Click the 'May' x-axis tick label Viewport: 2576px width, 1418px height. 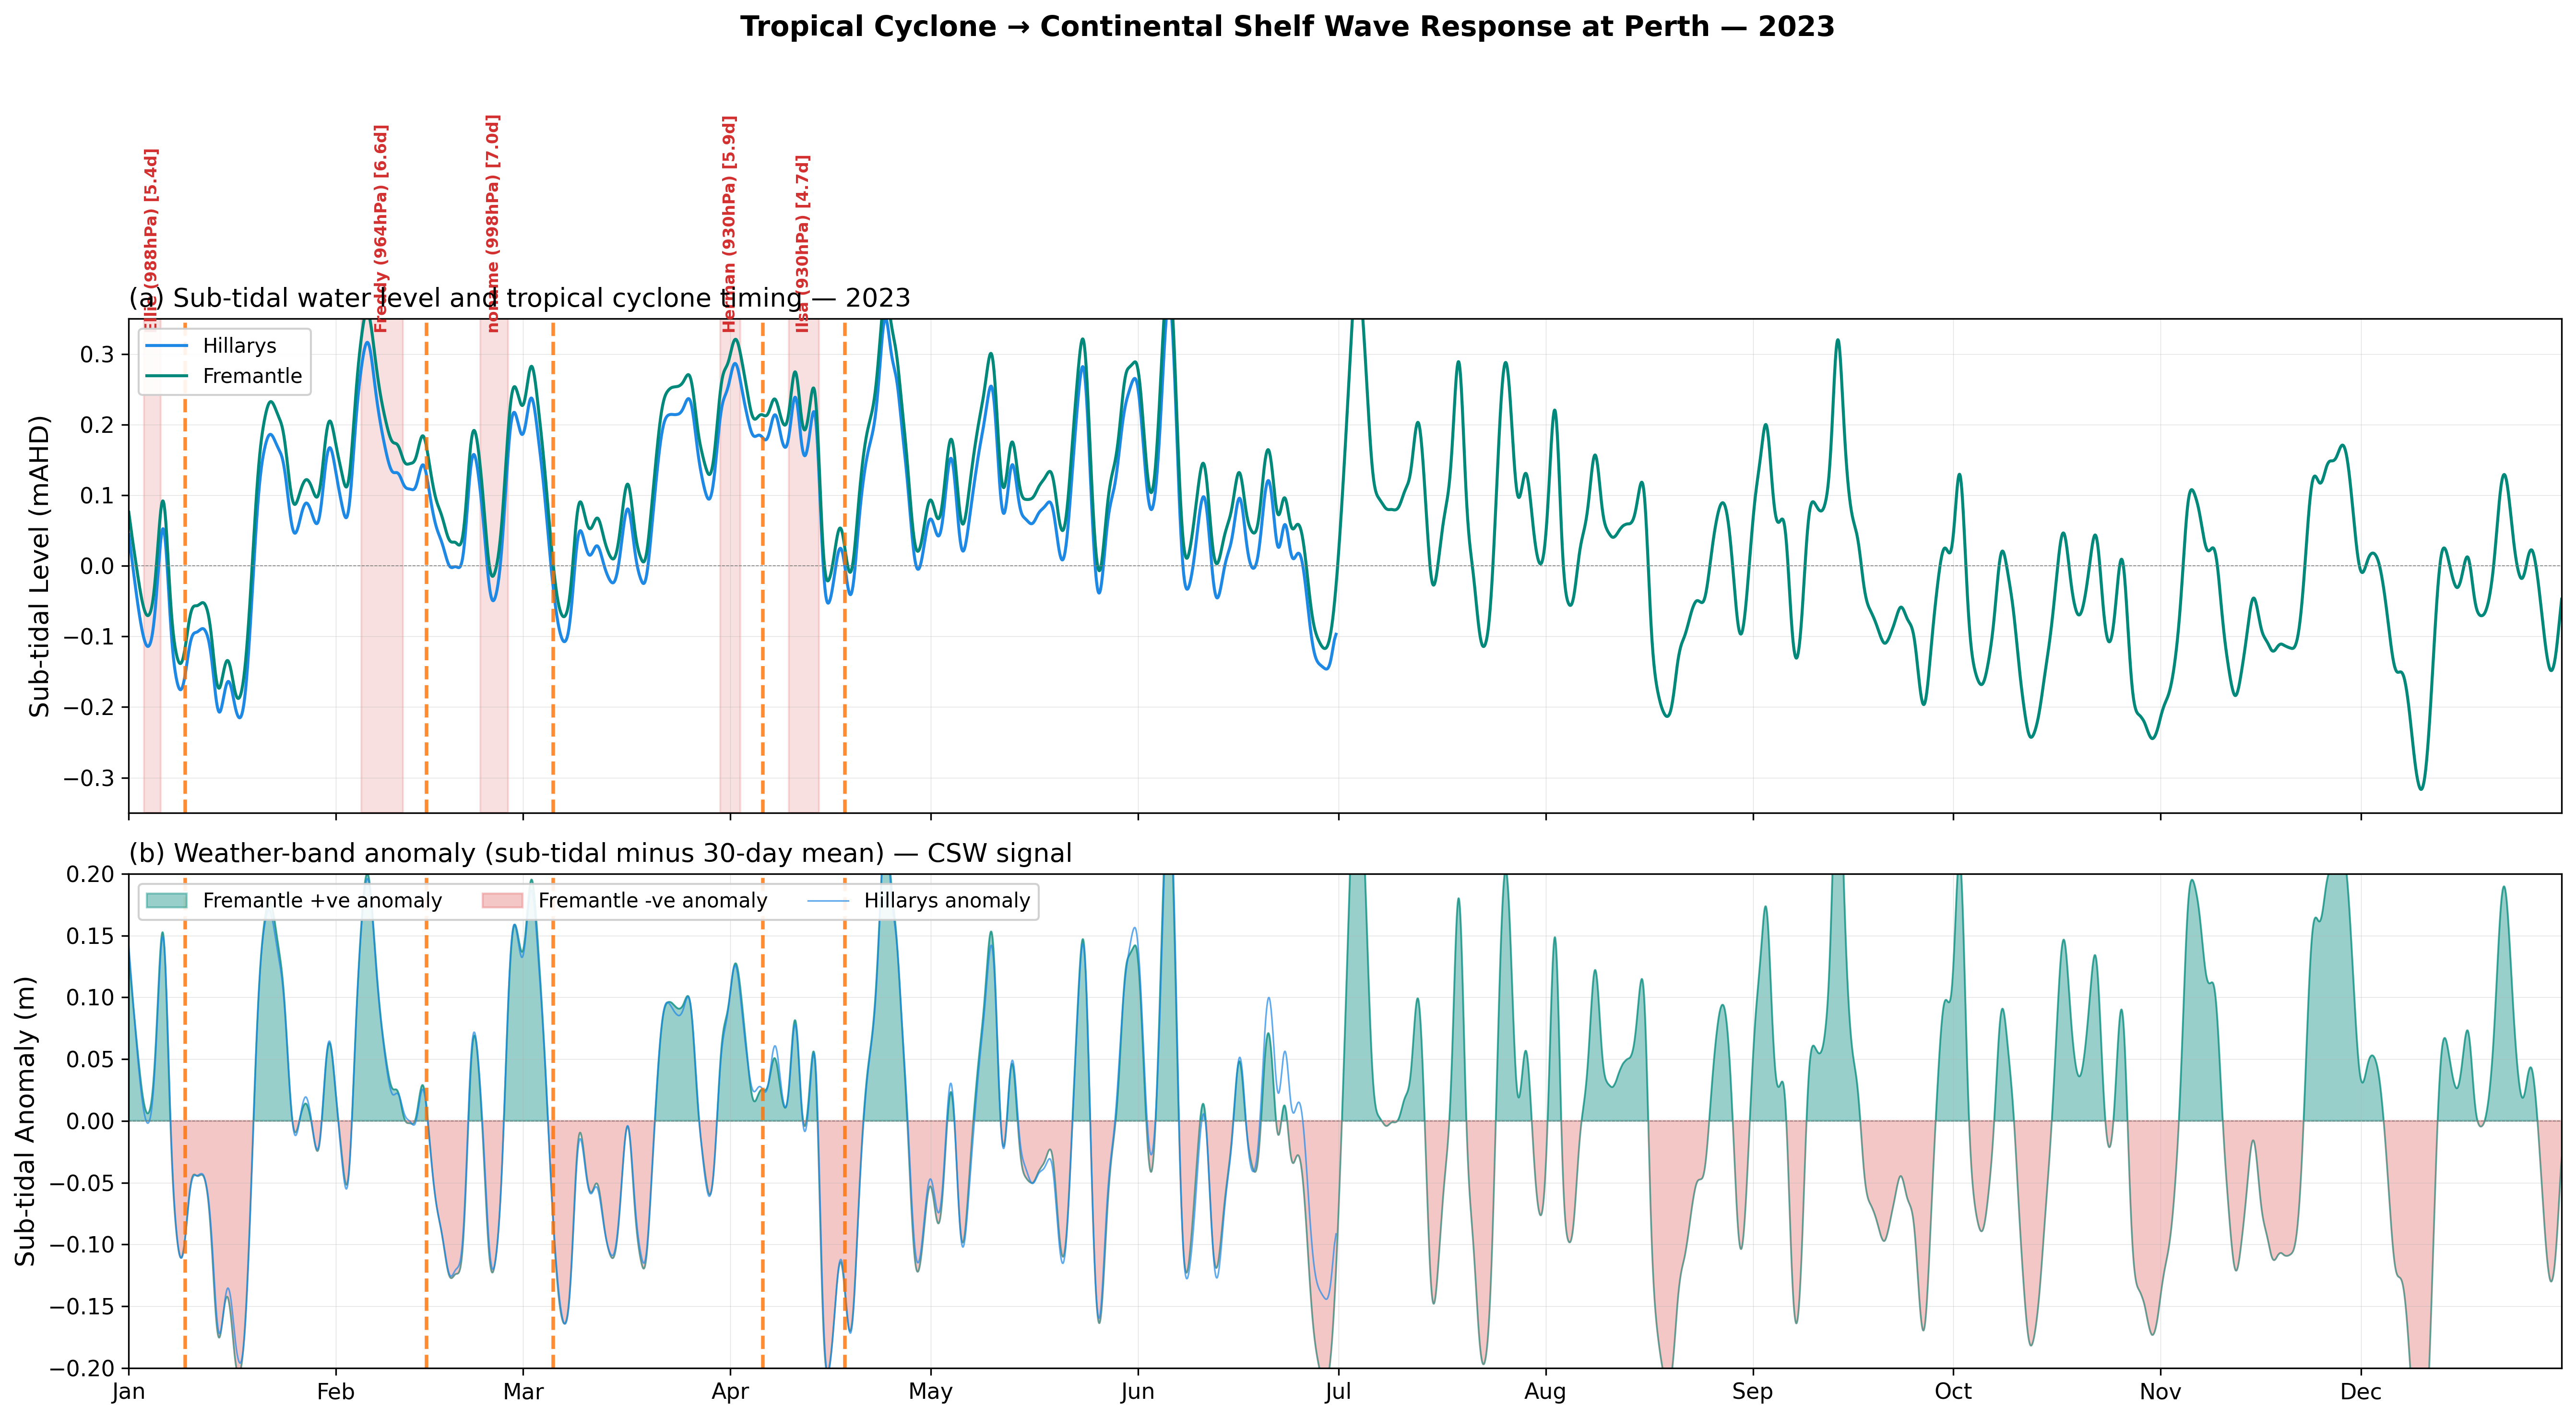931,1392
